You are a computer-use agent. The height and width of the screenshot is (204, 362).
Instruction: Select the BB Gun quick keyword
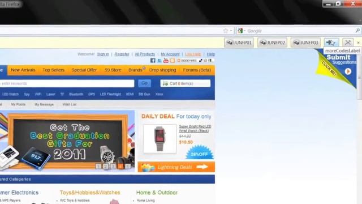(x=144, y=95)
